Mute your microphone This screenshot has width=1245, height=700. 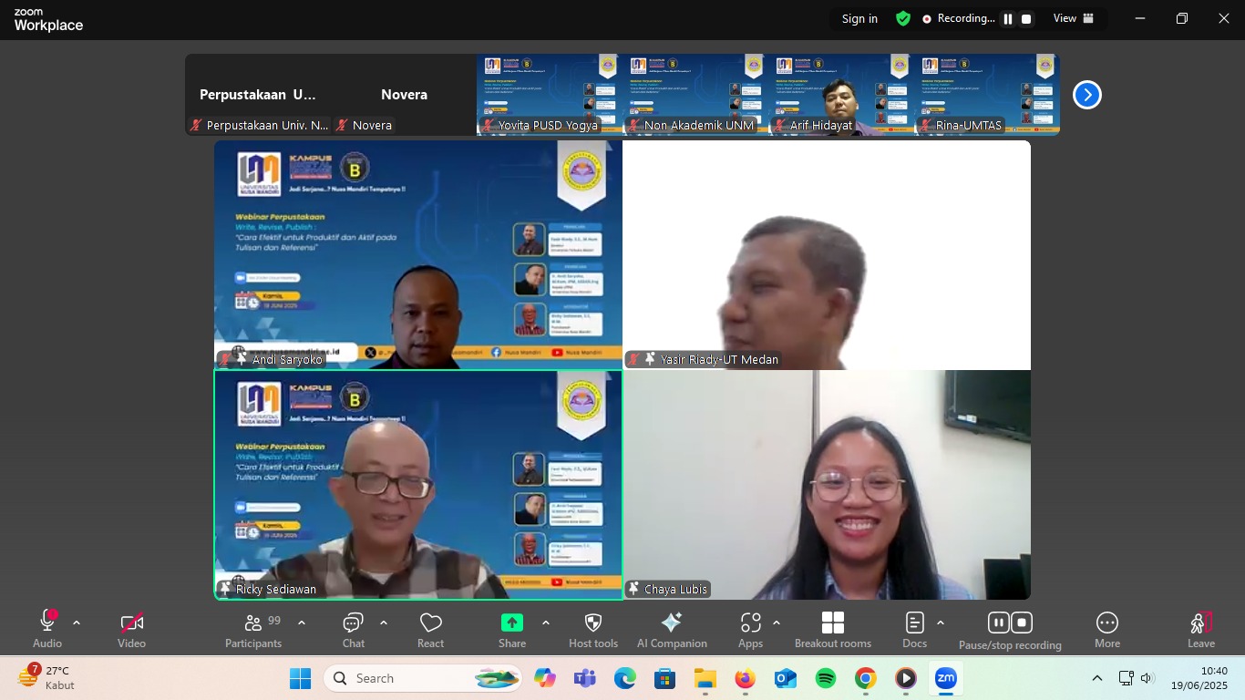point(46,629)
